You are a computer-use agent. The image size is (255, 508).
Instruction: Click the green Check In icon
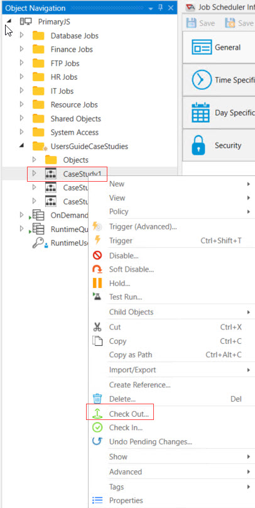pos(97,428)
